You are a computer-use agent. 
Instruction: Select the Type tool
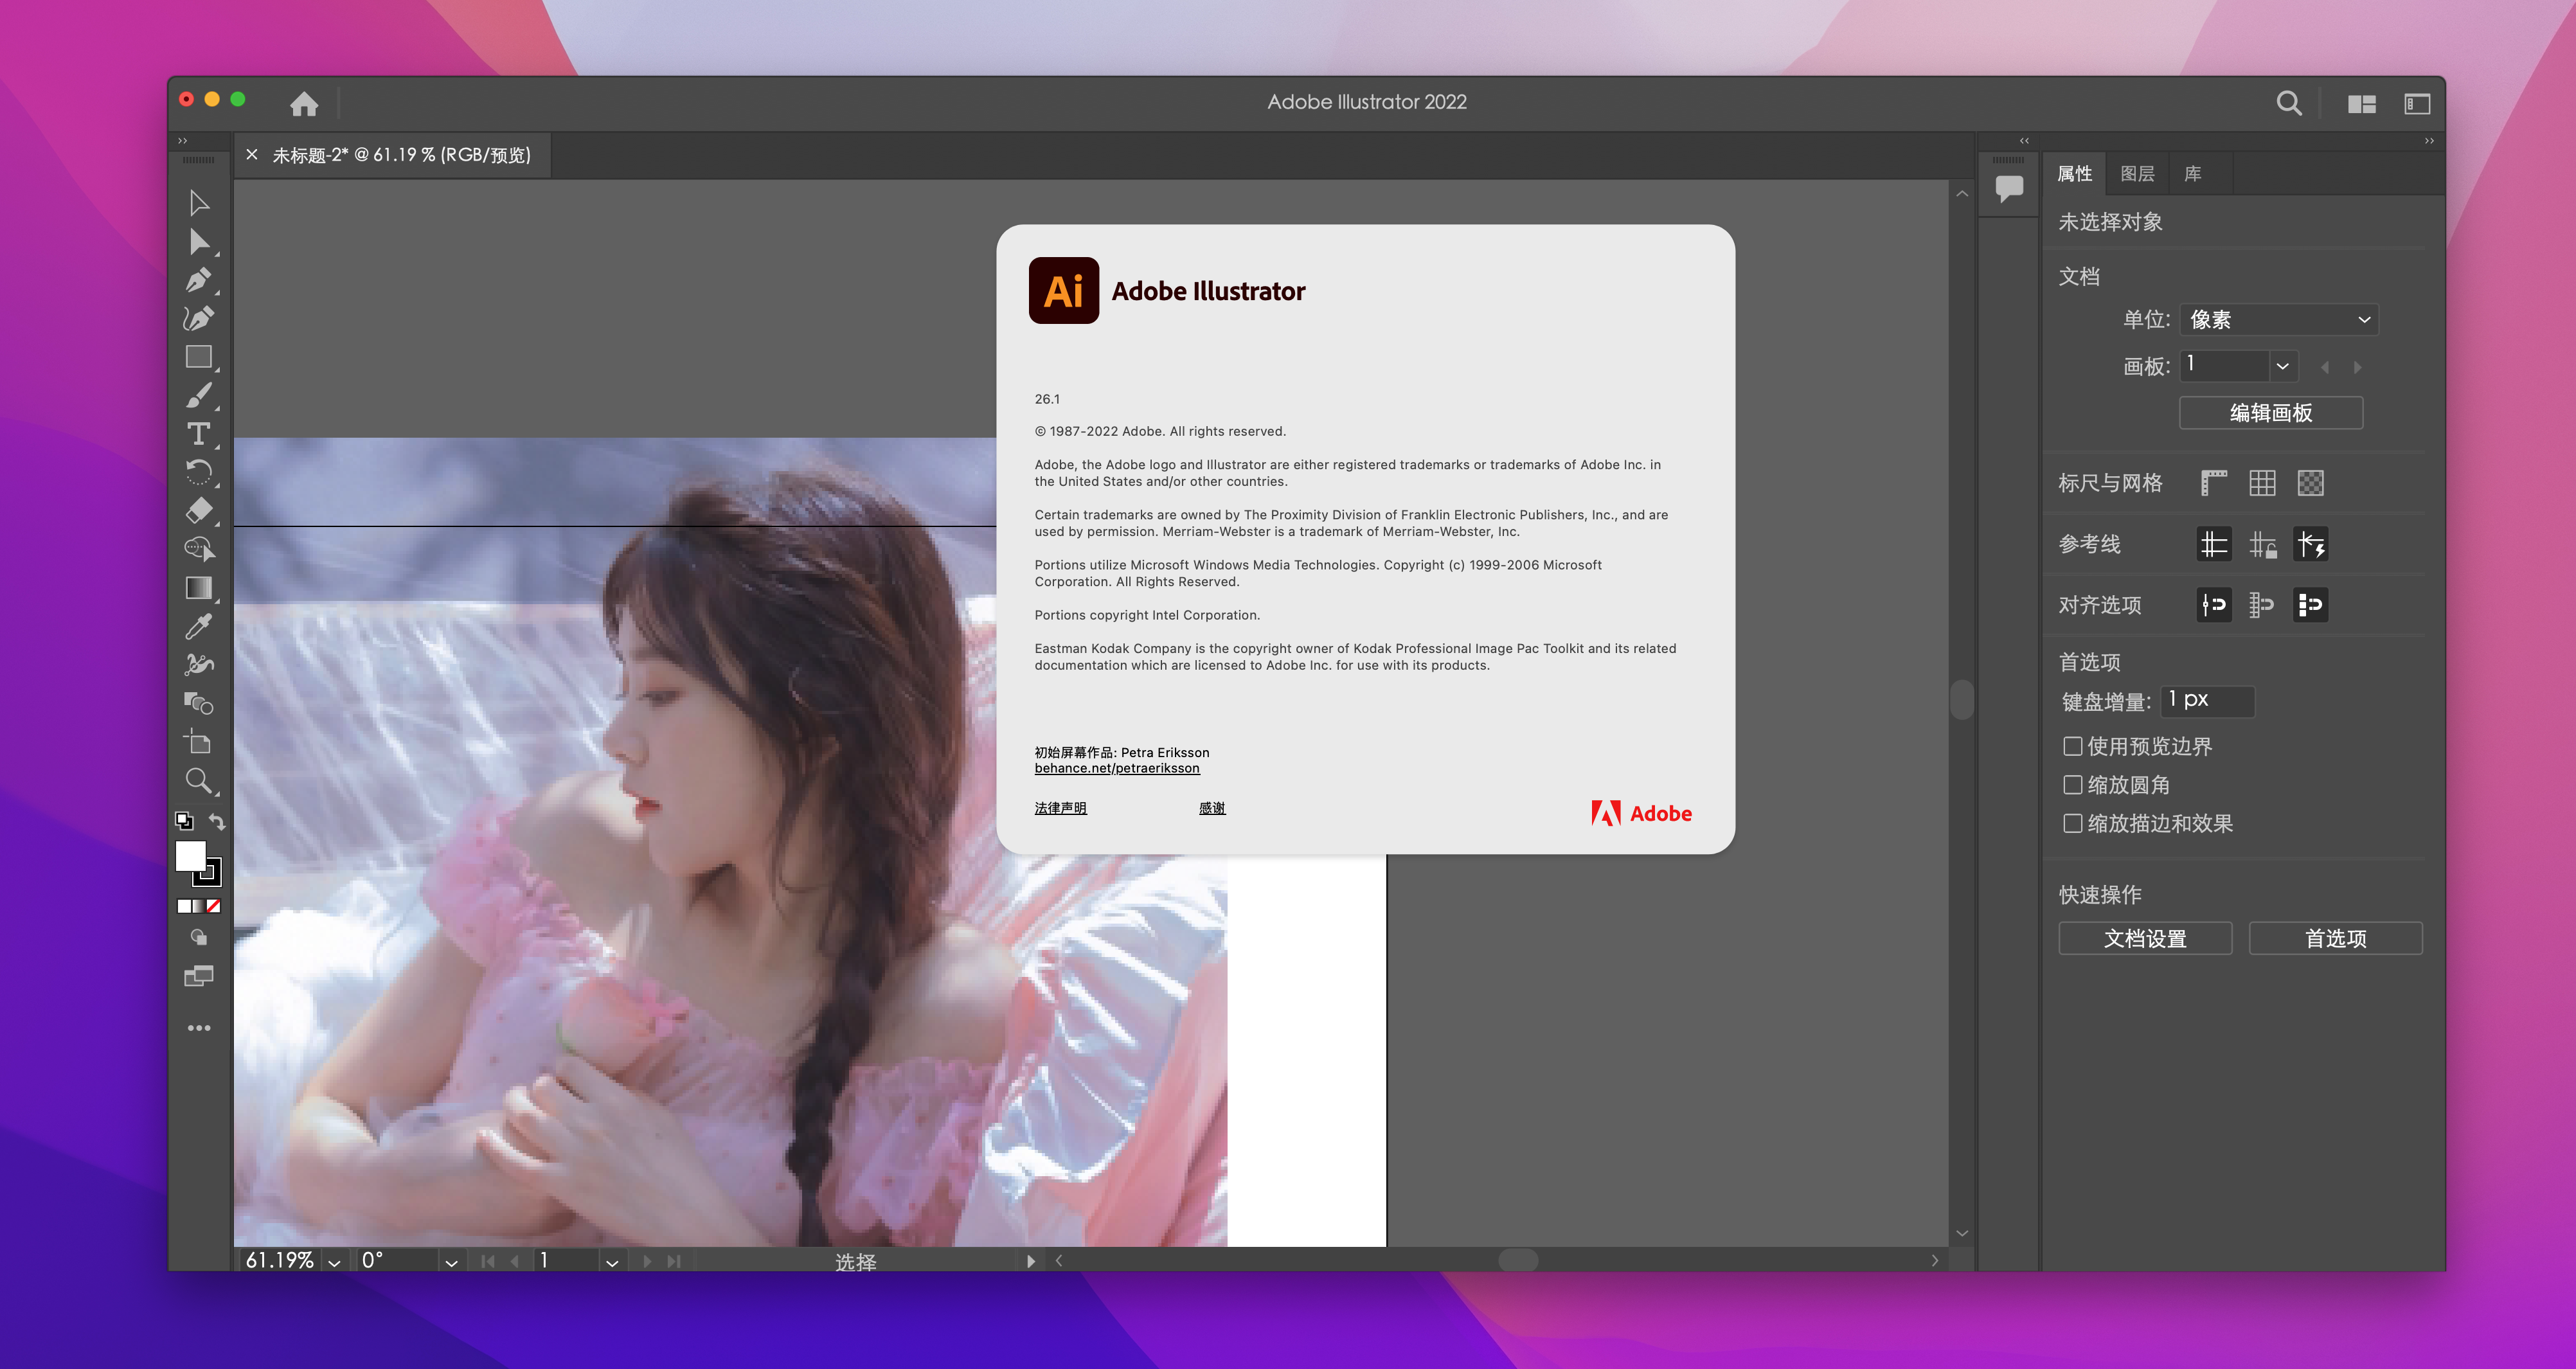pyautogui.click(x=198, y=434)
